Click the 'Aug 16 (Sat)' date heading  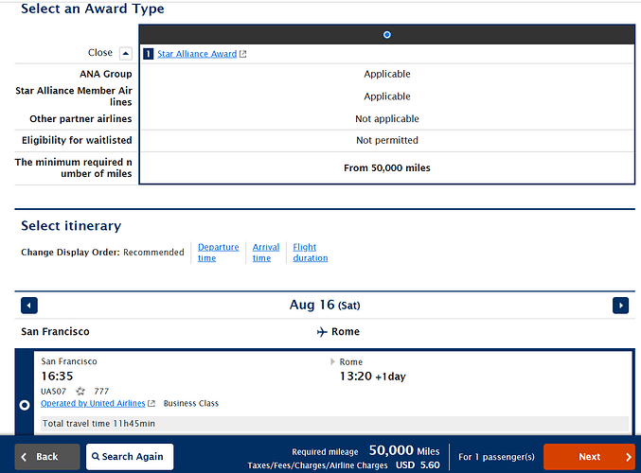pos(325,306)
